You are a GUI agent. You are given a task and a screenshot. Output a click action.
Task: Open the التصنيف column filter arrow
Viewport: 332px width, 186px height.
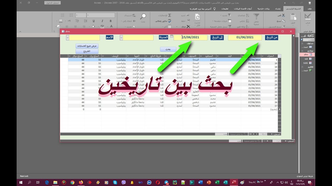pos(184,56)
